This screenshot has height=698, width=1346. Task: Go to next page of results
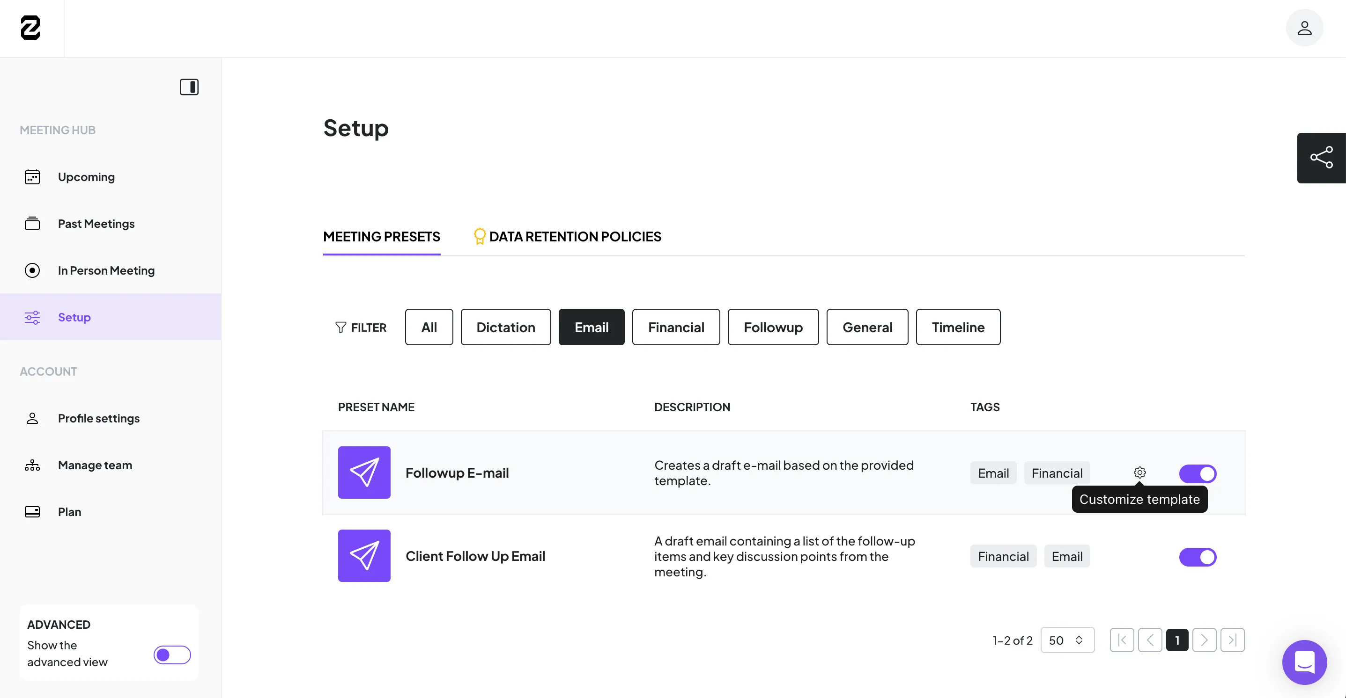click(x=1205, y=640)
